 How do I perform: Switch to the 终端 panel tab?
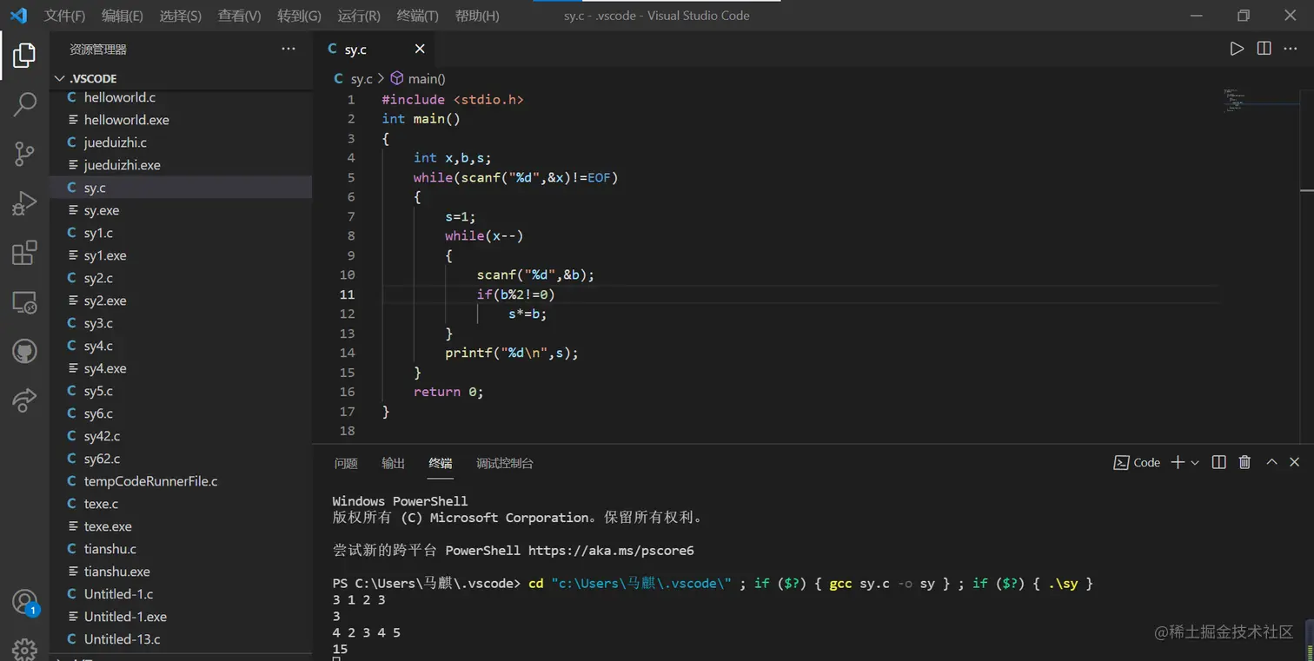point(440,463)
